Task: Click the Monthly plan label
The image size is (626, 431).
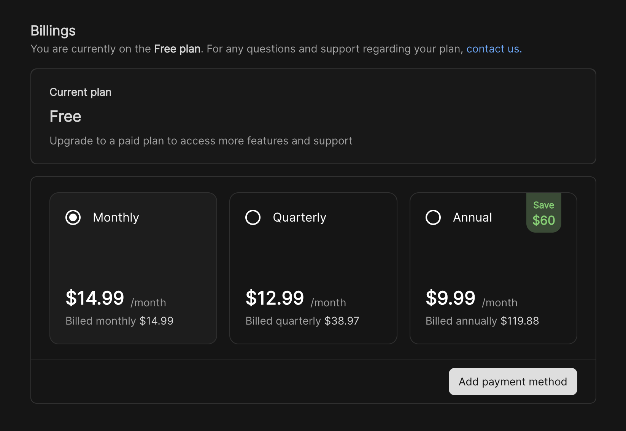Action: point(116,217)
